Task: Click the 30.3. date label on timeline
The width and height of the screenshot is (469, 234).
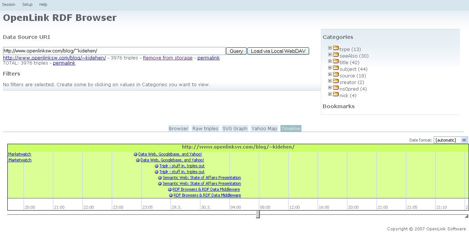Action: pos(206,207)
